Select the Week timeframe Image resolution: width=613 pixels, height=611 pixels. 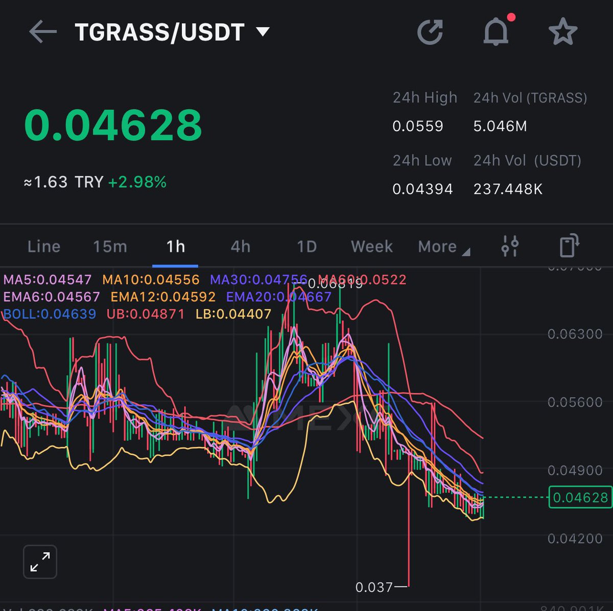pos(372,247)
